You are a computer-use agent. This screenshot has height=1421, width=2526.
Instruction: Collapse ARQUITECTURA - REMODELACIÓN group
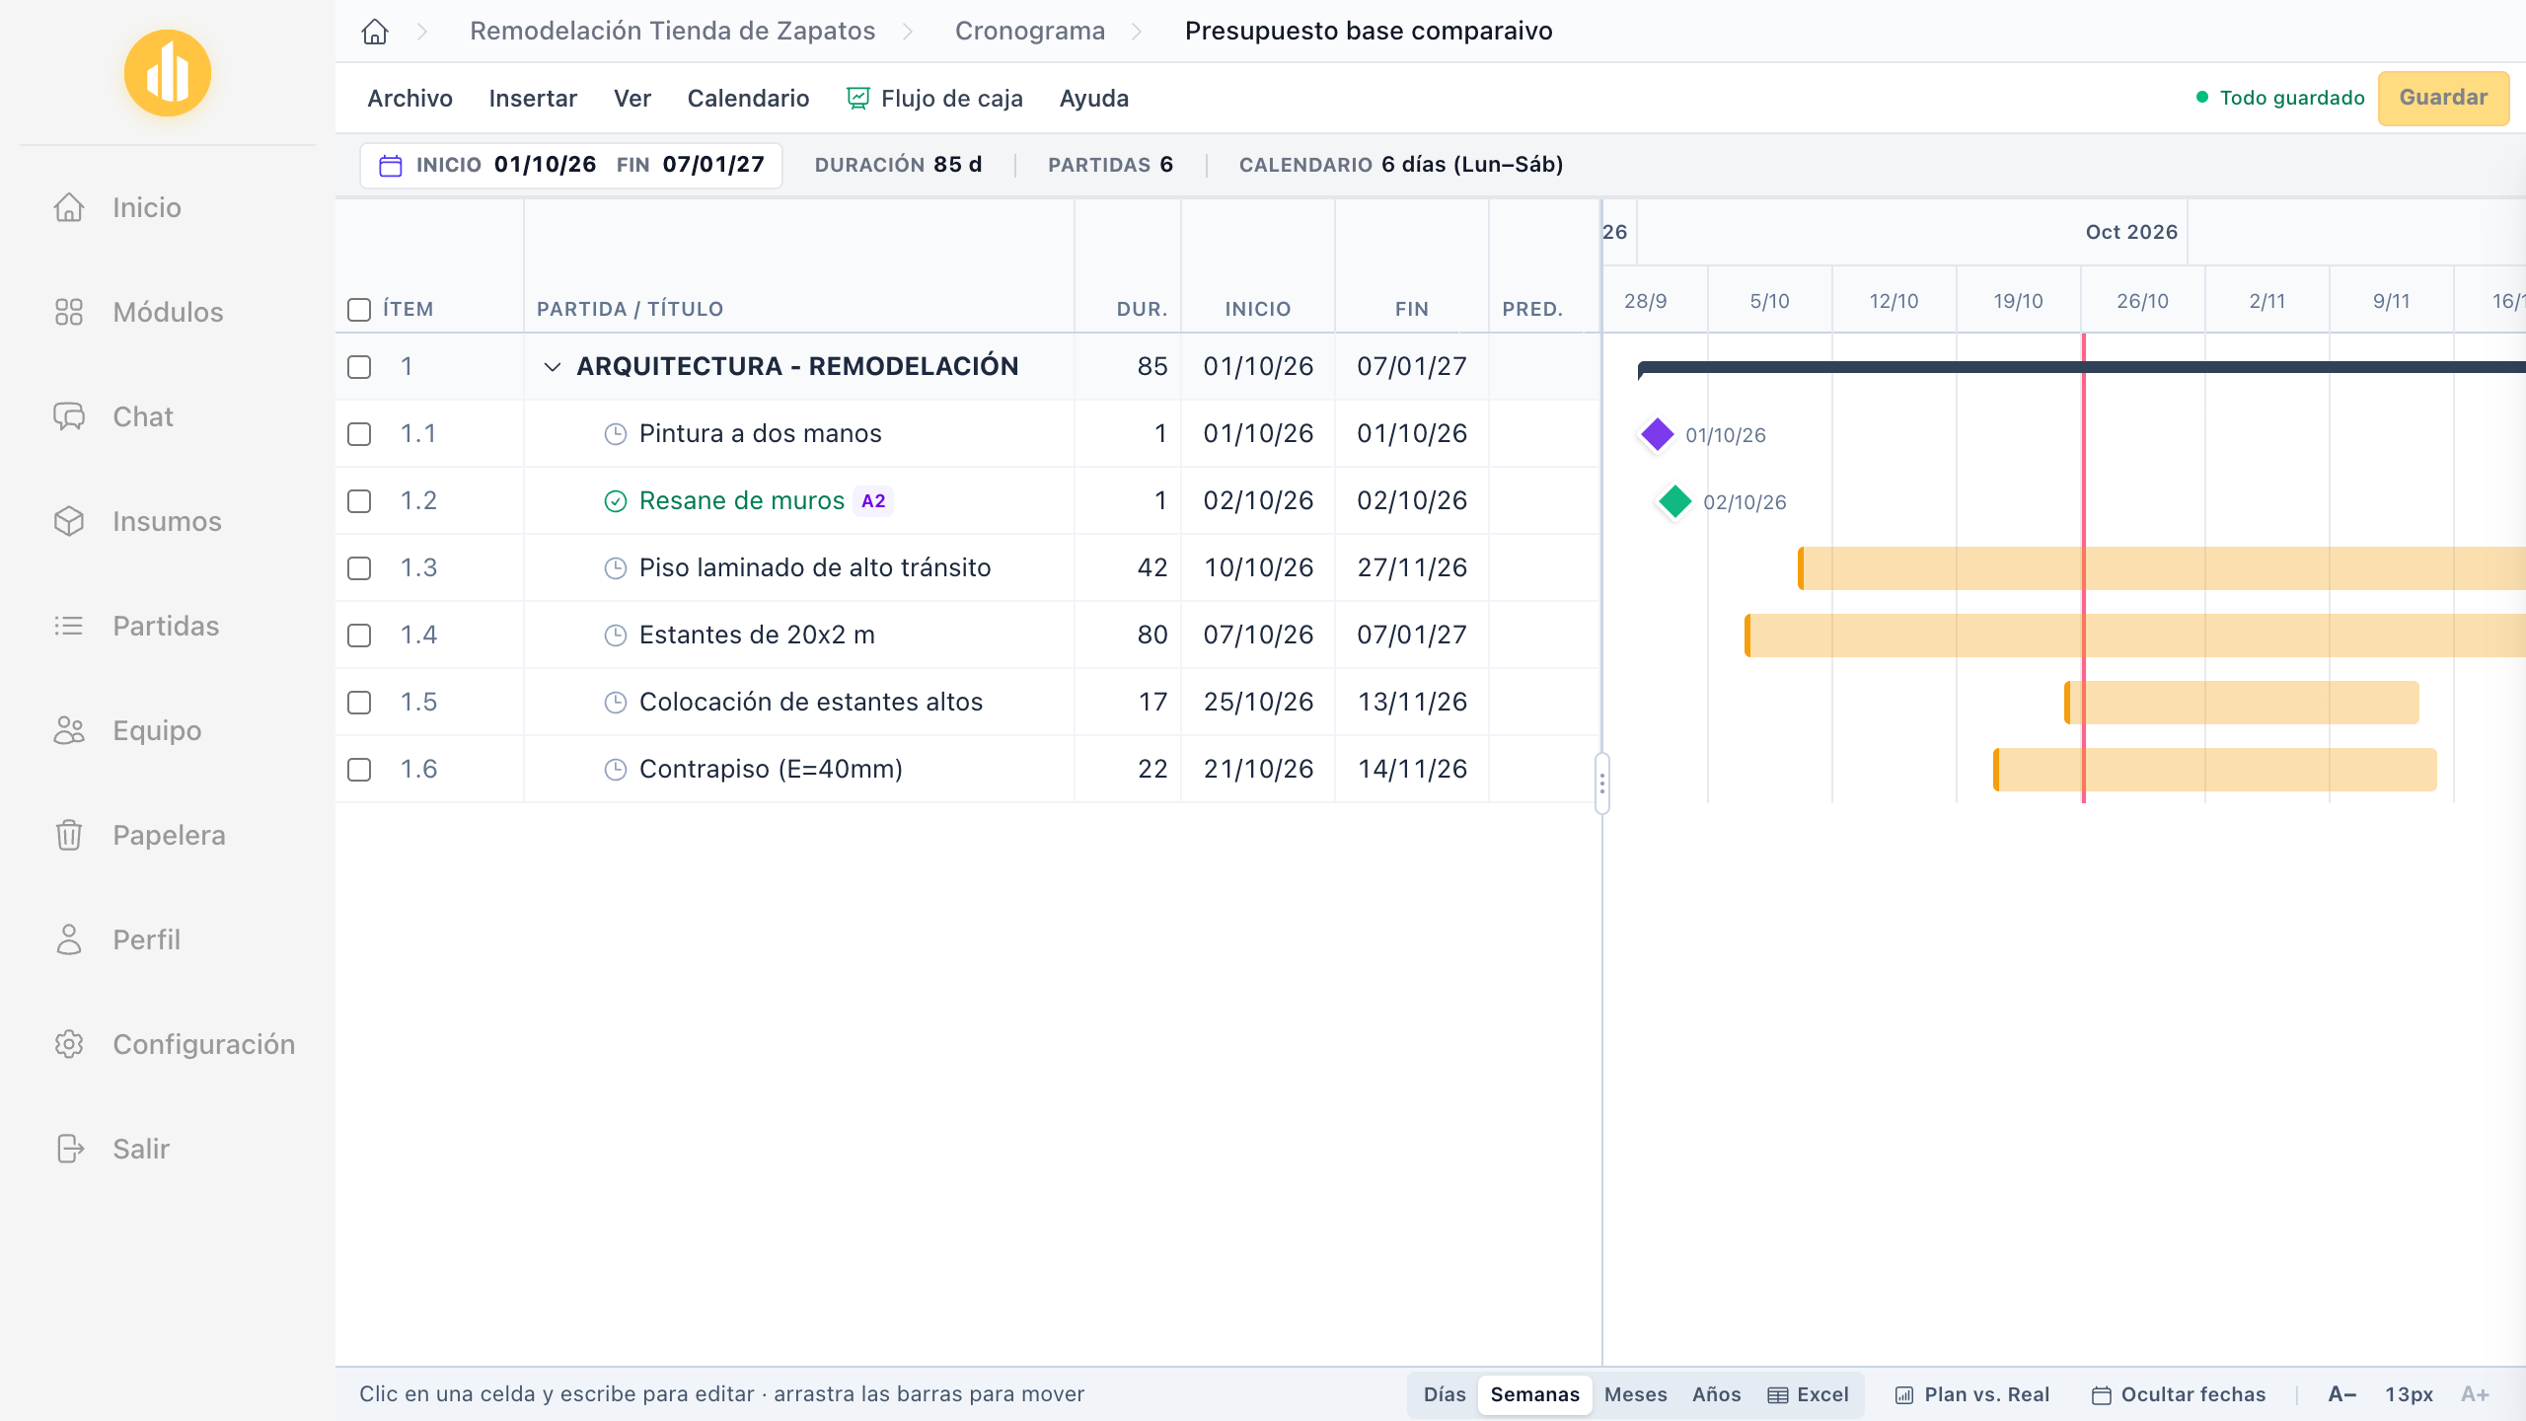553,367
